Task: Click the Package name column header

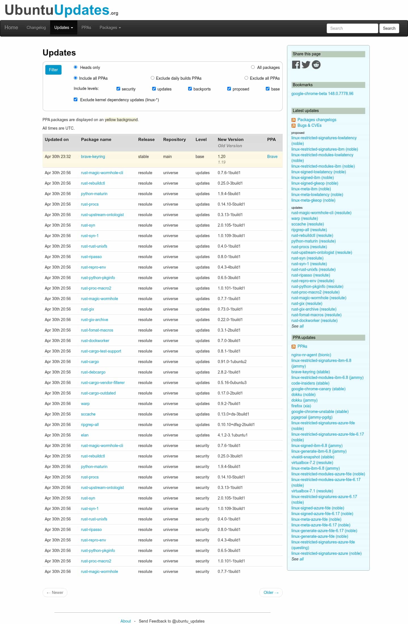Action: coord(96,140)
